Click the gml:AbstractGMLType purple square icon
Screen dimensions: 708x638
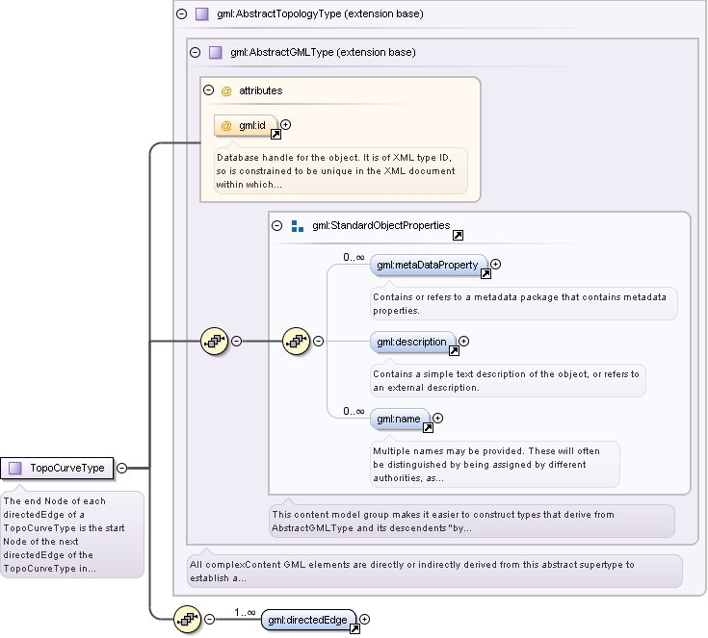[216, 52]
